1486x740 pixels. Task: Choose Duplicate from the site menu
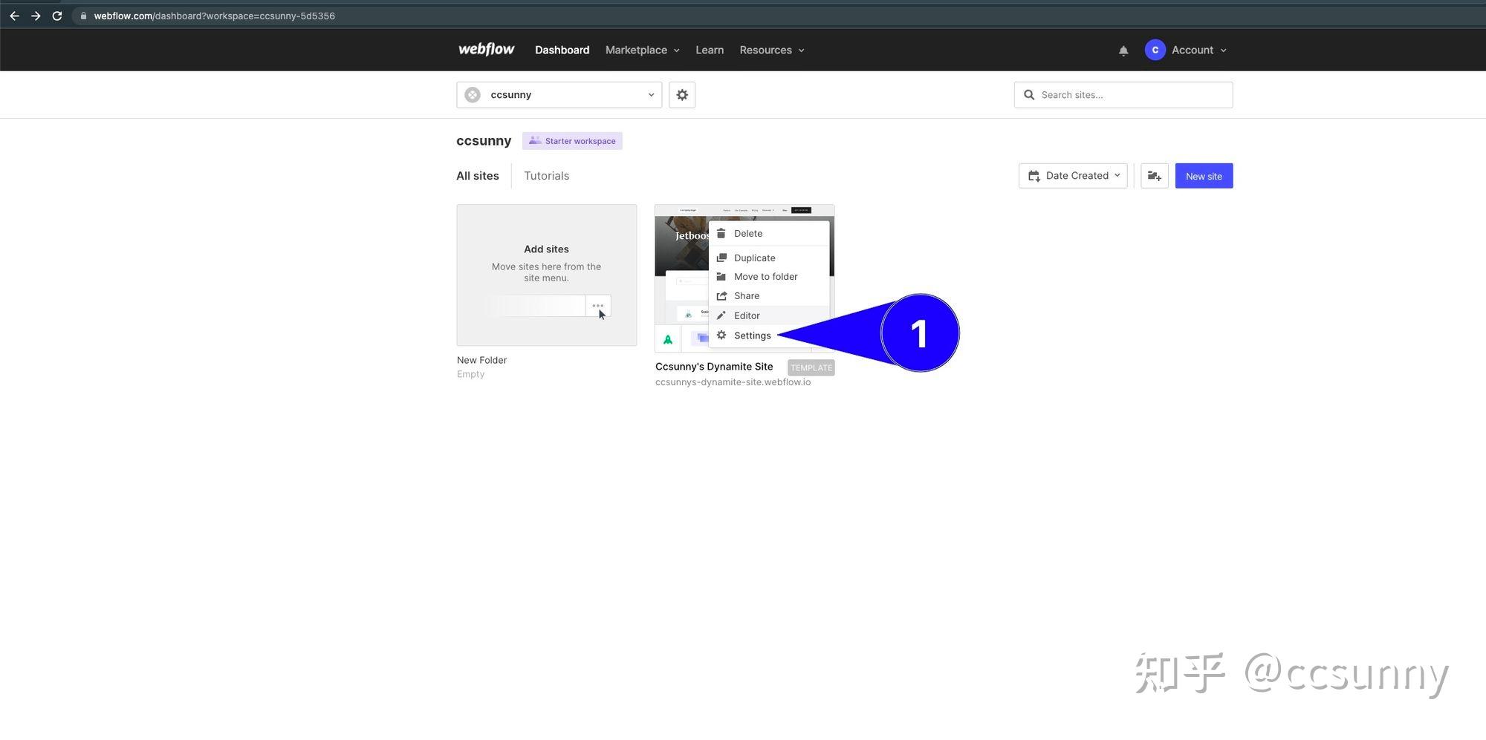tap(769, 258)
